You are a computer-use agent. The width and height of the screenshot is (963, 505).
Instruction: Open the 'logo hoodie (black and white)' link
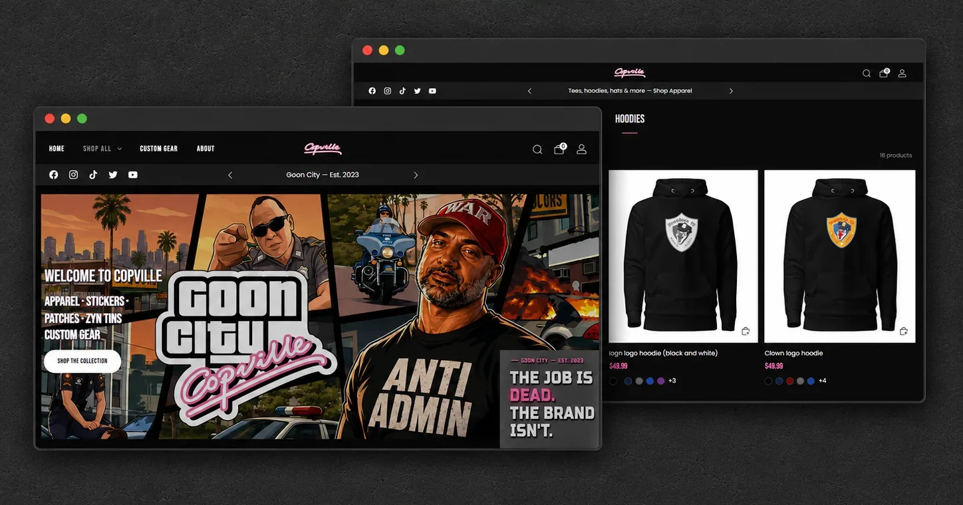click(663, 353)
